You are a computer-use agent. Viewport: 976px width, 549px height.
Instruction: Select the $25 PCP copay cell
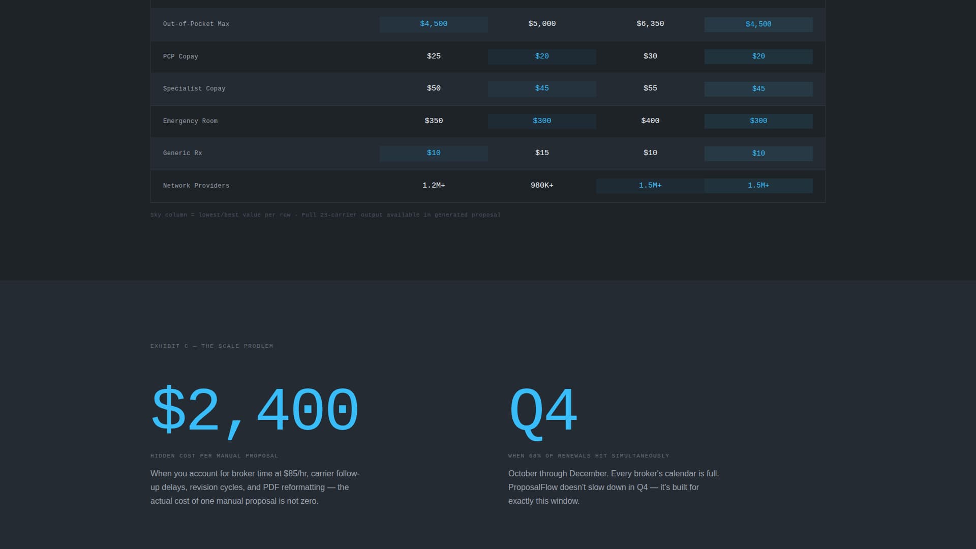coord(434,56)
